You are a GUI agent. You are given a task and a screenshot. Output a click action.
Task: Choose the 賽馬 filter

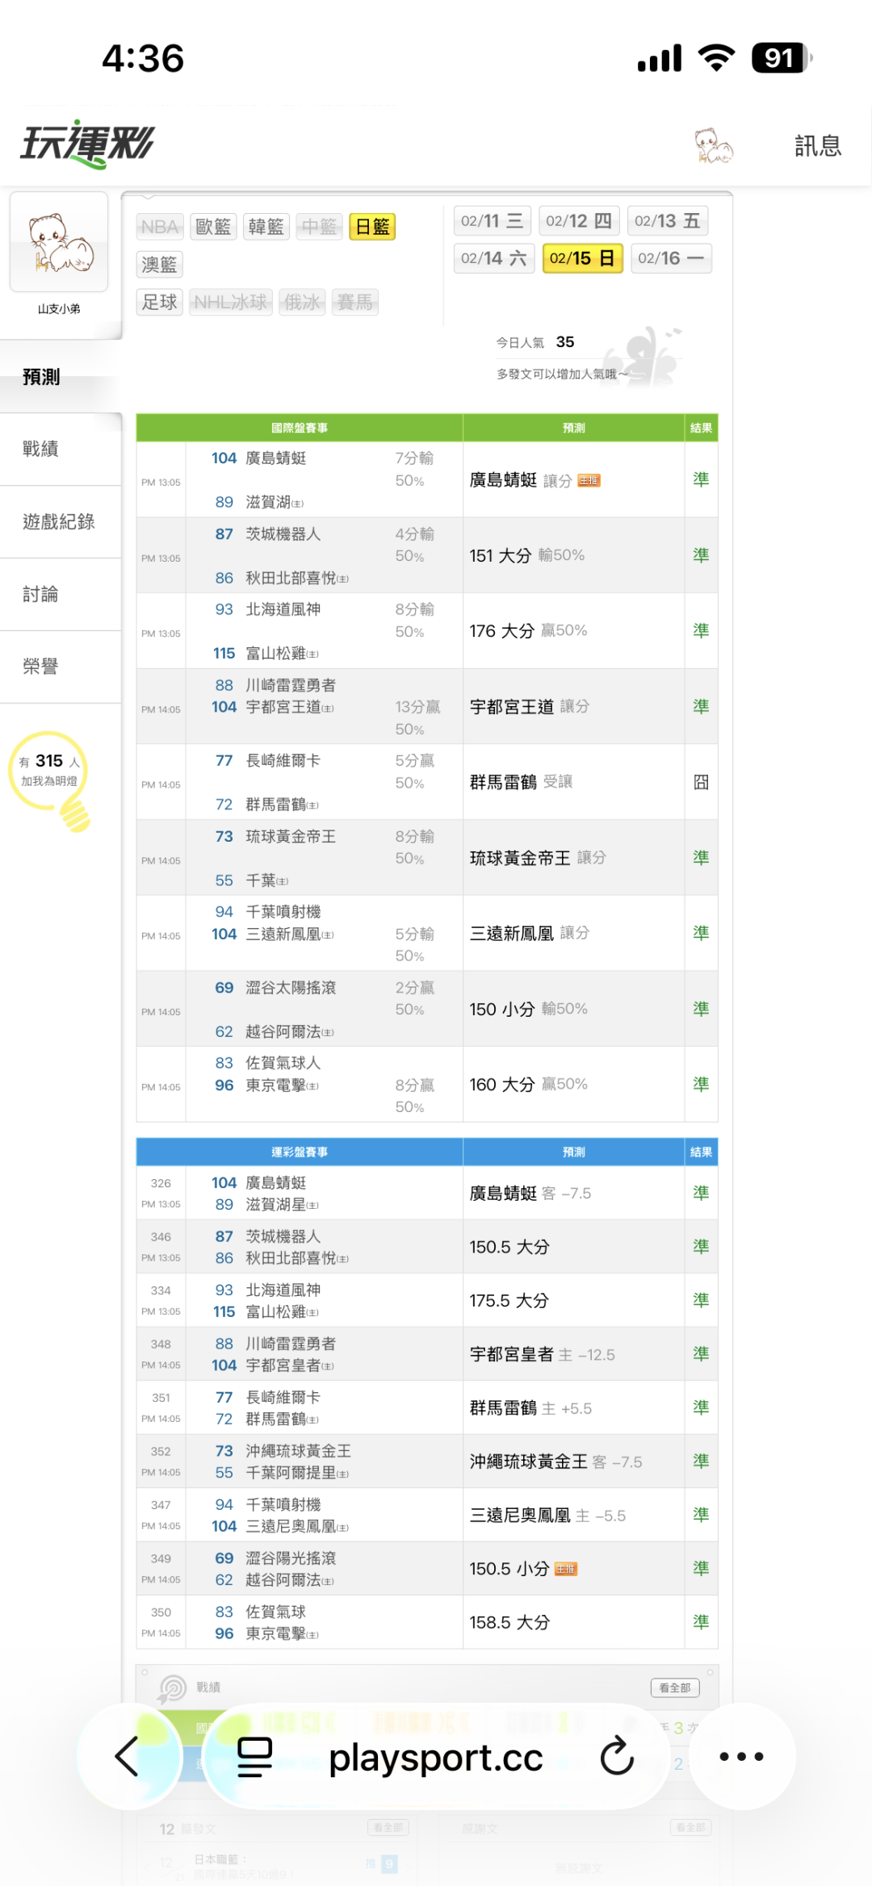(x=354, y=302)
